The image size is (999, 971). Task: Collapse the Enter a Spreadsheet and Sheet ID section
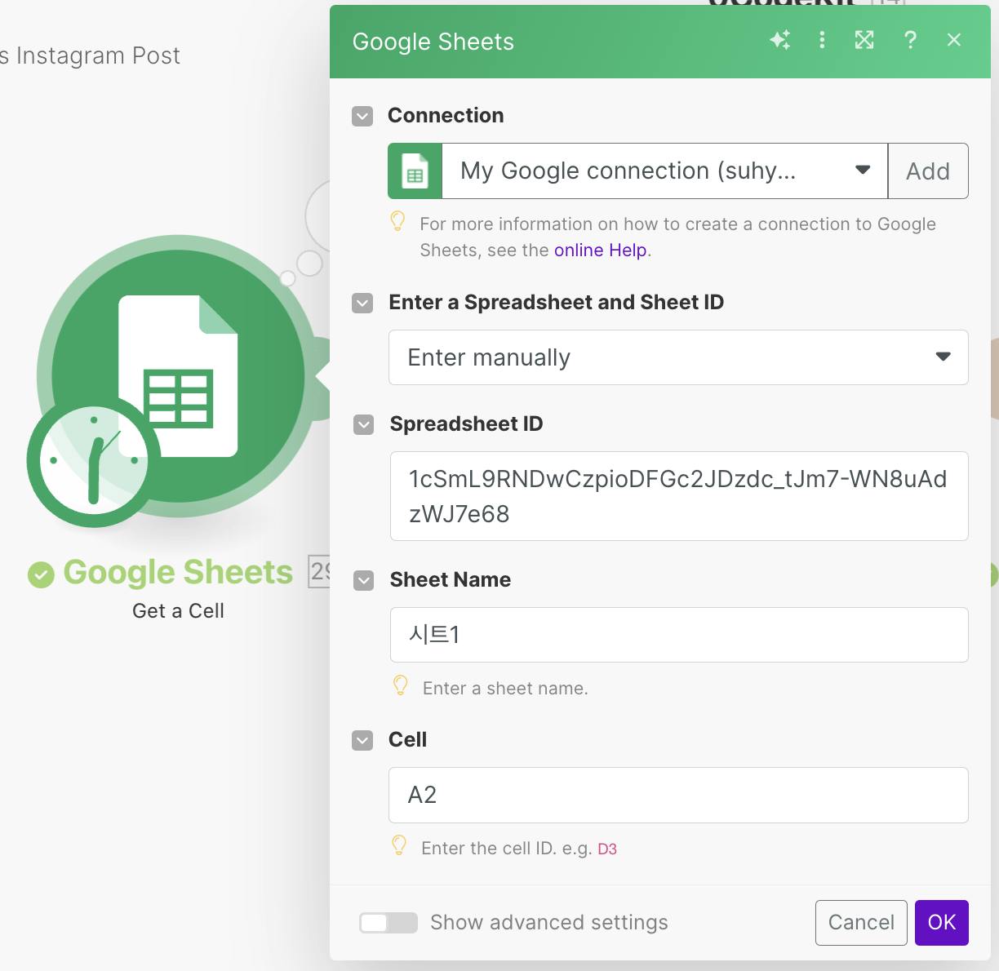362,303
